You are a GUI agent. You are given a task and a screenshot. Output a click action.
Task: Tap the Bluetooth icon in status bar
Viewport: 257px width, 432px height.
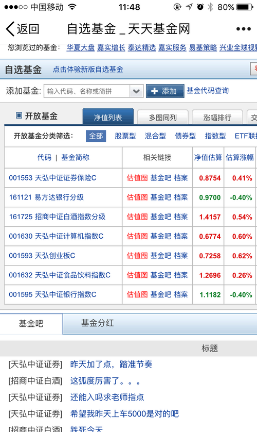[210, 7]
